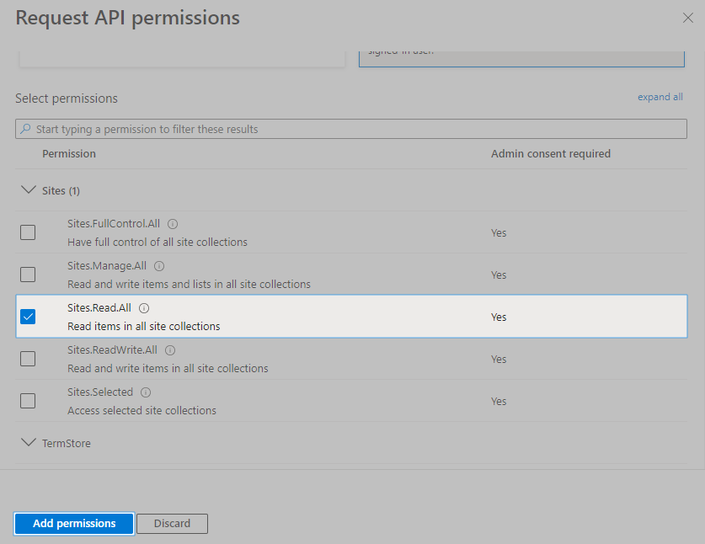
Task: Click the Permission column header
Action: (x=69, y=154)
